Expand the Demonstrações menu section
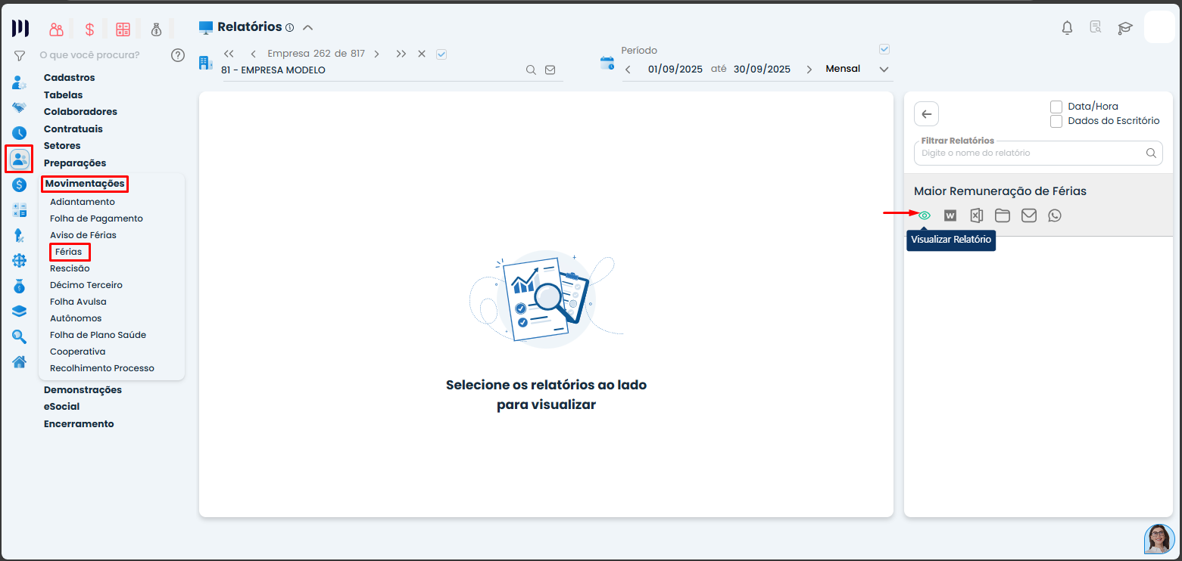The image size is (1182, 561). (83, 390)
